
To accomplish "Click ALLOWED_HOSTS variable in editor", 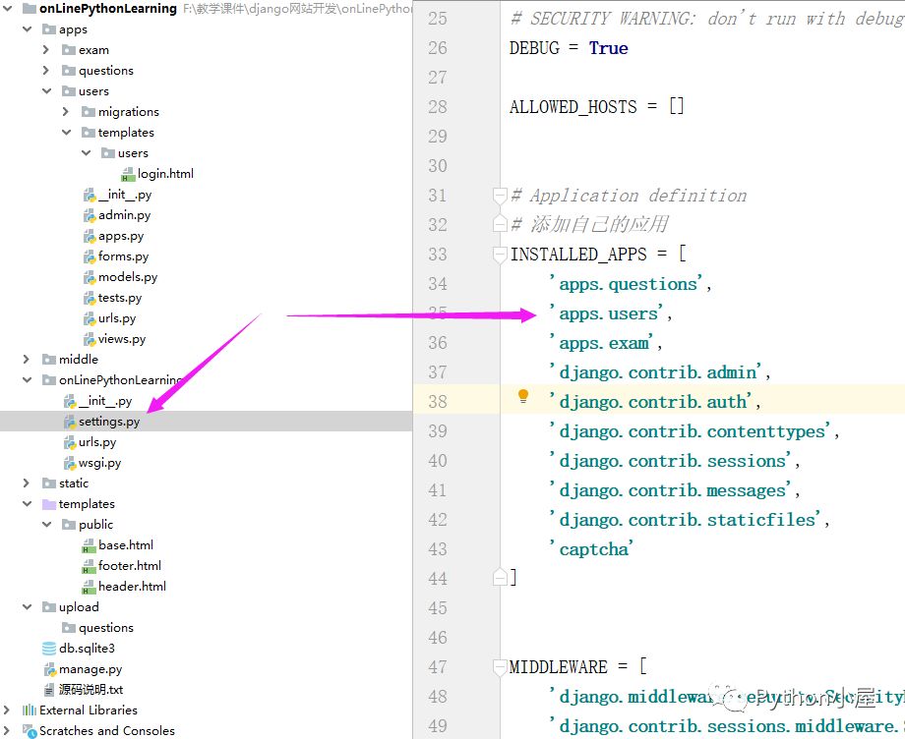I will (x=573, y=107).
